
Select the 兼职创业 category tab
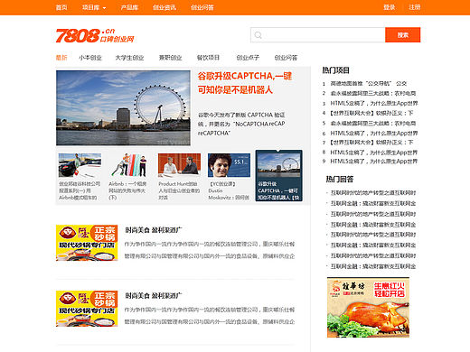[x=170, y=58]
